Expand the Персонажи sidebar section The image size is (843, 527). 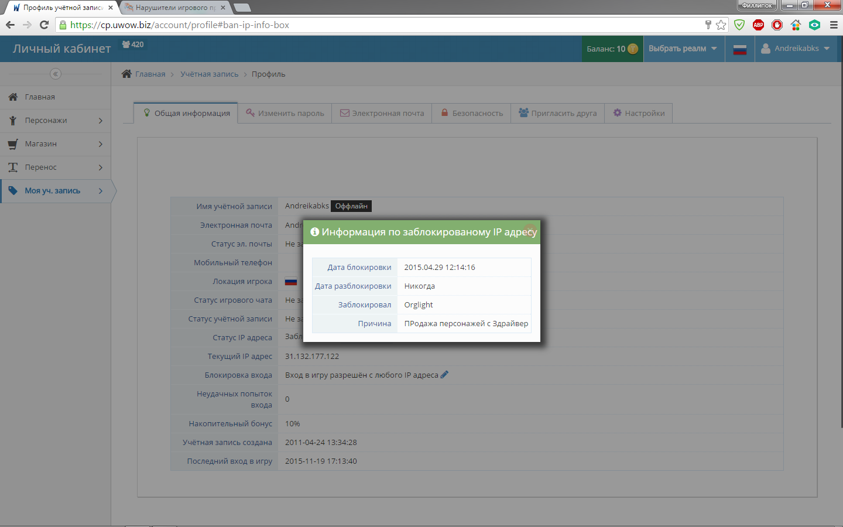click(56, 121)
